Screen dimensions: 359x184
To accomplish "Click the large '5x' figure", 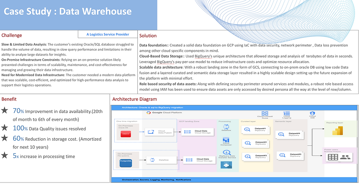I will (16, 156).
